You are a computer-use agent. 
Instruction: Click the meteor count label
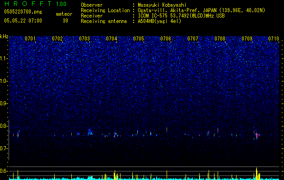coord(64,14)
